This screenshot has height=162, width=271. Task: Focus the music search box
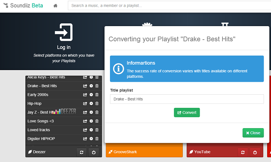(169, 5)
